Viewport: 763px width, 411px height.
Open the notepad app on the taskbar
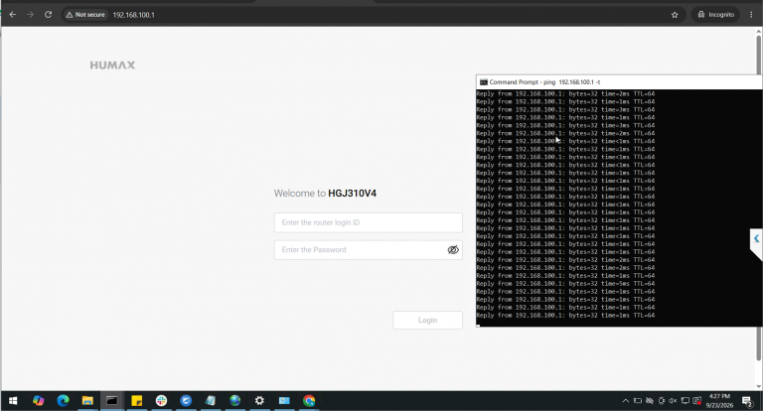click(211, 401)
